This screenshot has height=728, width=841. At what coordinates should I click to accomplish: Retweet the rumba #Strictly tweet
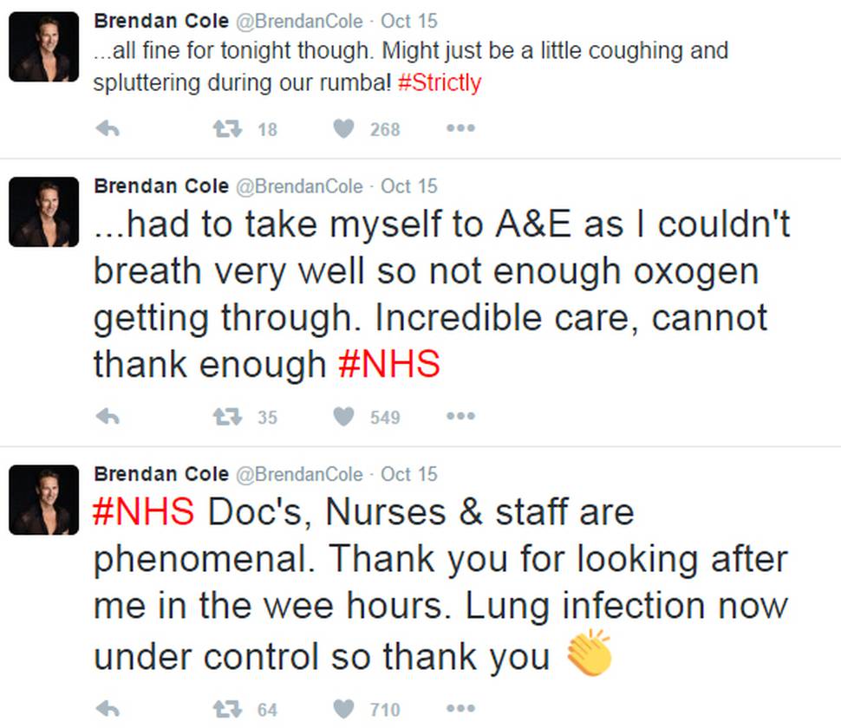pos(228,128)
